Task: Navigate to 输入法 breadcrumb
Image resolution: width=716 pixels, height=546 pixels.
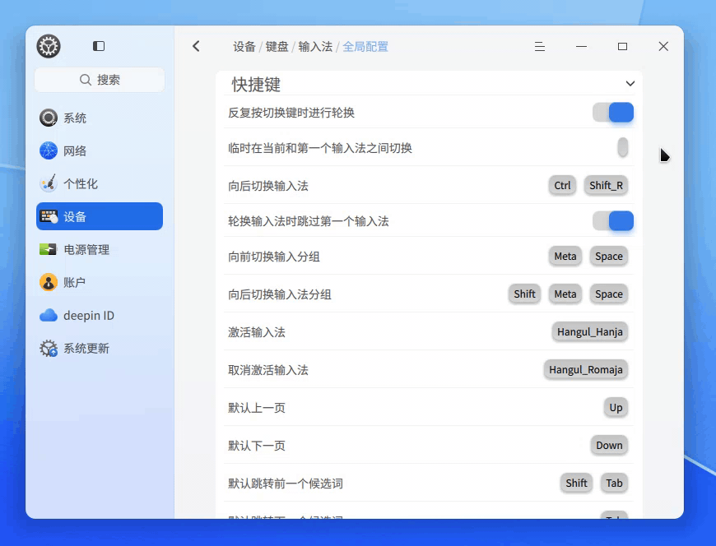Action: click(315, 47)
